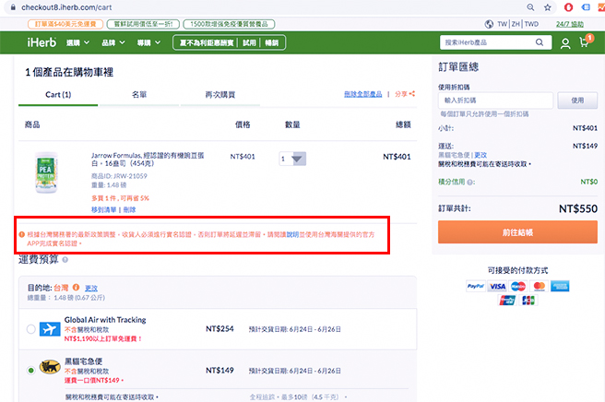Select 黑貓宅急便 shipping radio button

(31, 371)
